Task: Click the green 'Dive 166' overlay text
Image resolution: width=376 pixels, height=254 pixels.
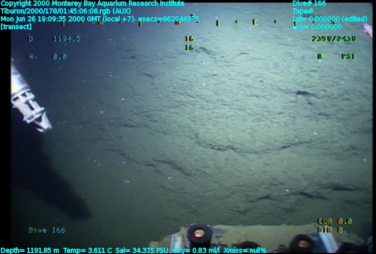Action: tap(47, 230)
